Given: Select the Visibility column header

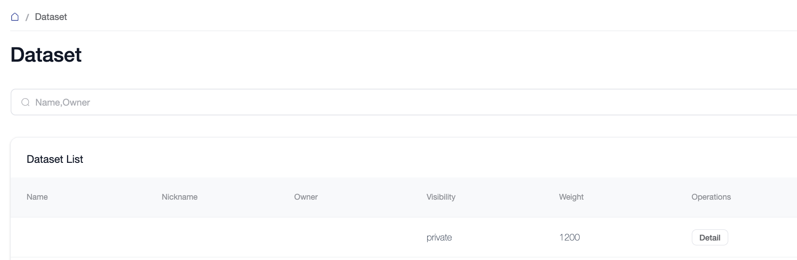Looking at the screenshot, I should click(441, 197).
